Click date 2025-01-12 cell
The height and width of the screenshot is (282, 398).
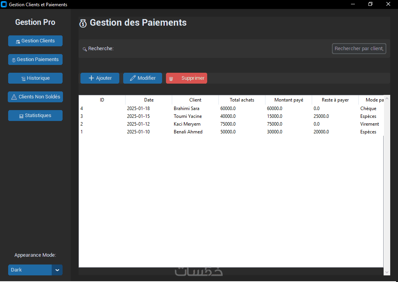138,124
